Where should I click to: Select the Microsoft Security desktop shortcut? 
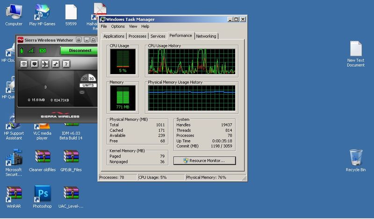click(x=14, y=163)
